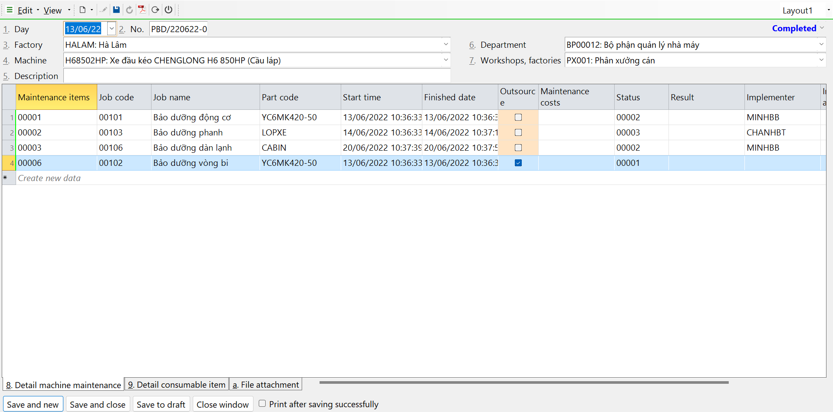Click the Create new data row

[49, 178]
